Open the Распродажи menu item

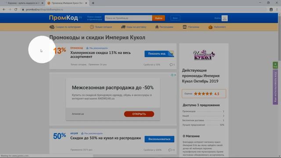166,27
